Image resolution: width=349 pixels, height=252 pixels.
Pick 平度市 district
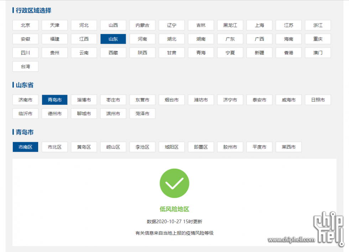pos(259,147)
